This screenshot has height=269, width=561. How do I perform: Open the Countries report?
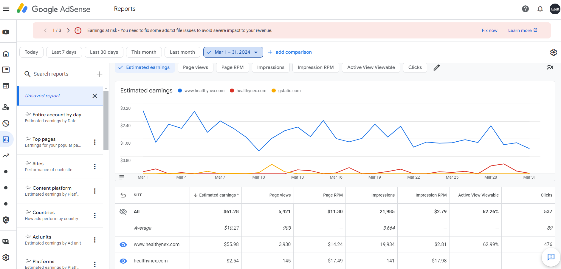click(60, 216)
